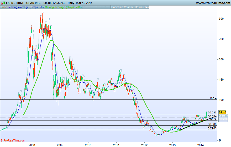Viewport: 231px width, 147px height.
Task: Click the 100 price axis label
Action: pos(221,100)
